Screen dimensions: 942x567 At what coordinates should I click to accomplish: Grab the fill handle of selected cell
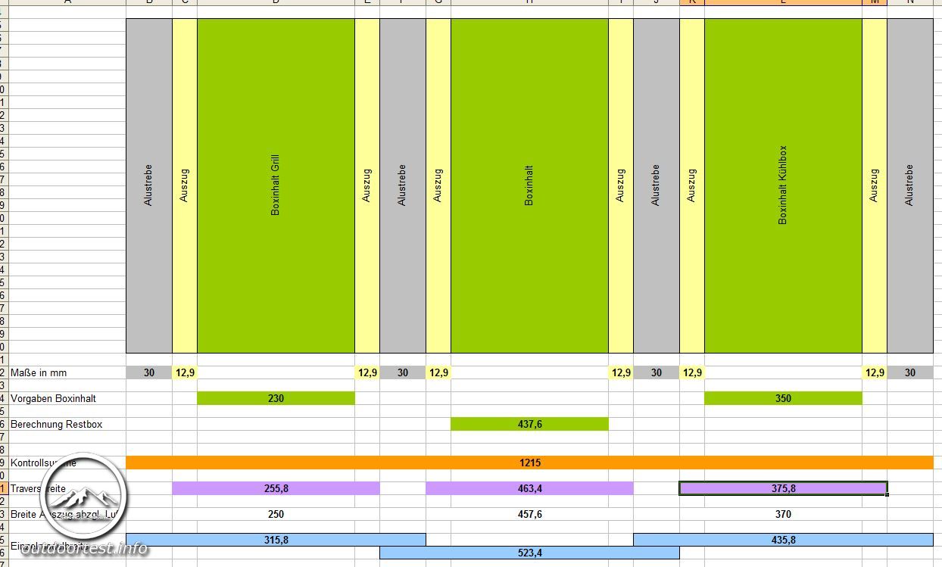pos(887,495)
